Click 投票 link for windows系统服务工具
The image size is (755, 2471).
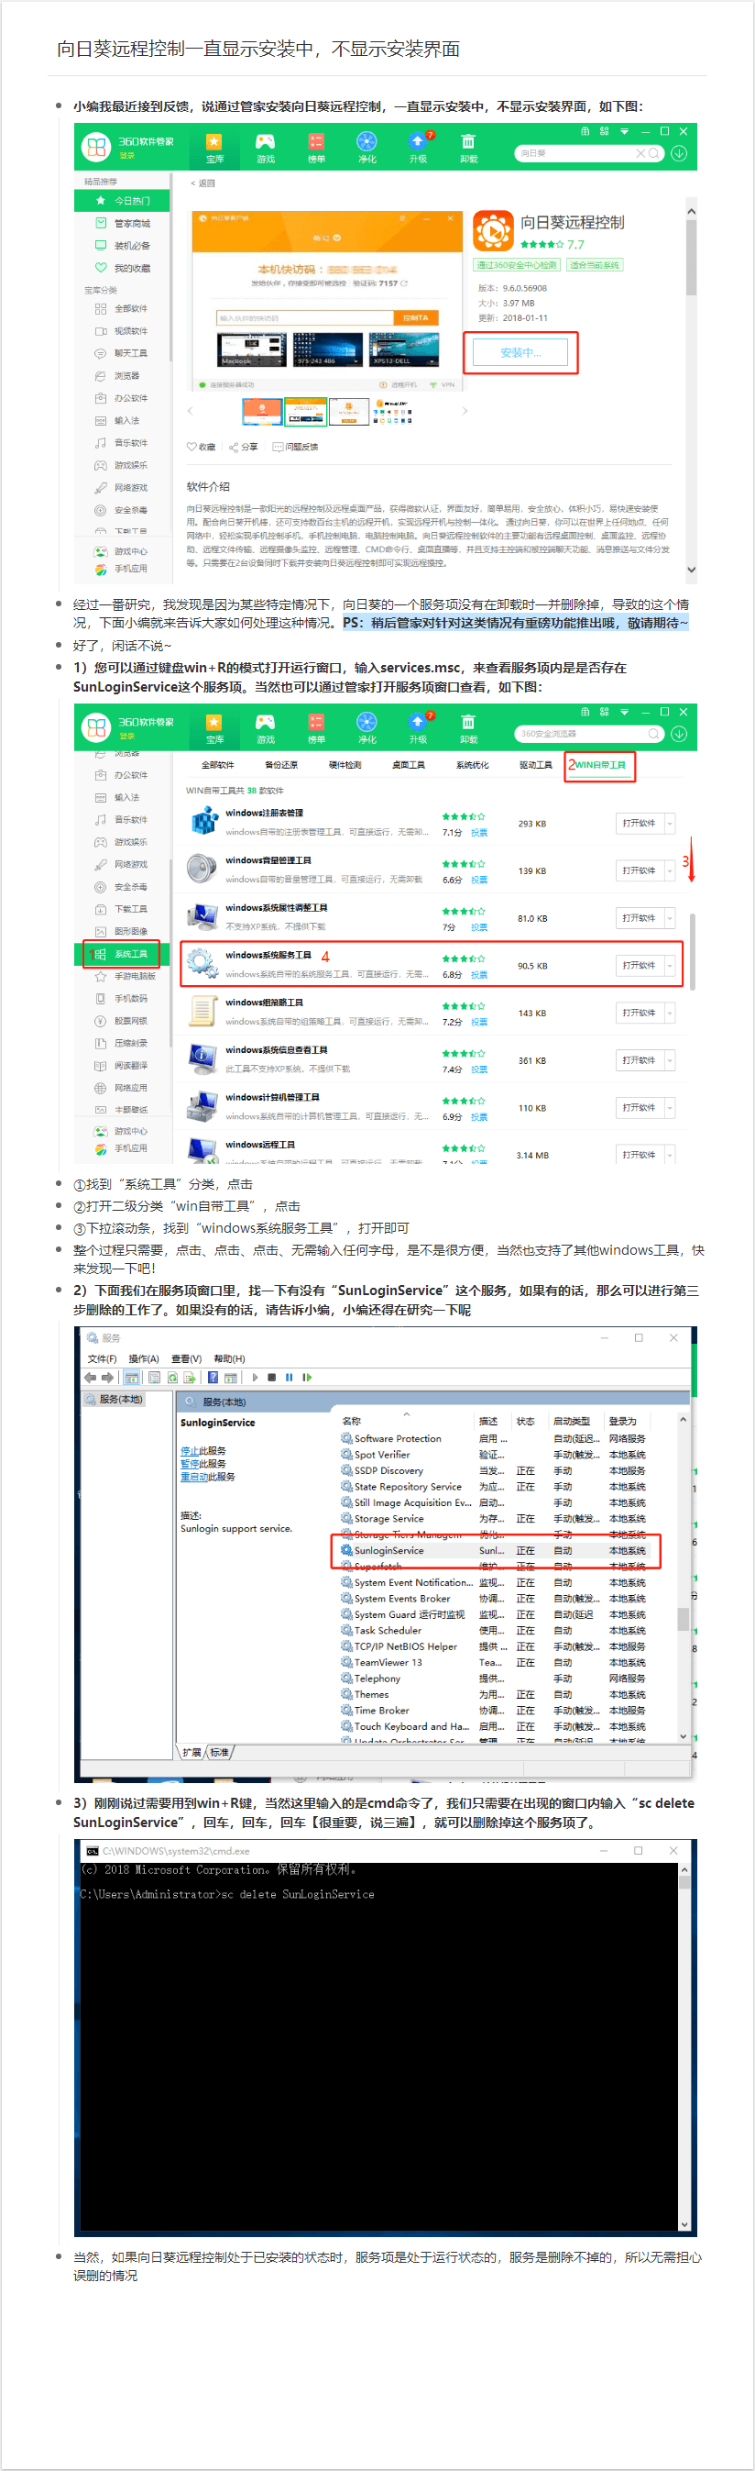coord(479,975)
